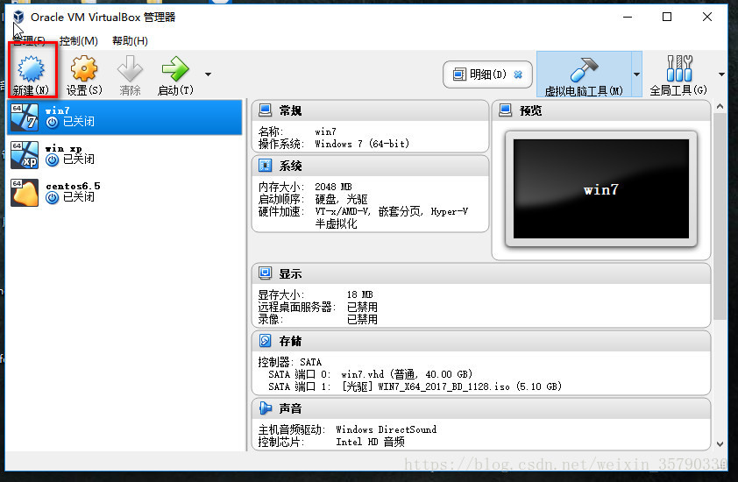Click the win xp OS icon in list

25,155
